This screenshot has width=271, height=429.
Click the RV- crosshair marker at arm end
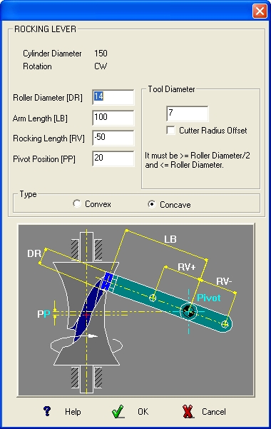[x=225, y=325]
